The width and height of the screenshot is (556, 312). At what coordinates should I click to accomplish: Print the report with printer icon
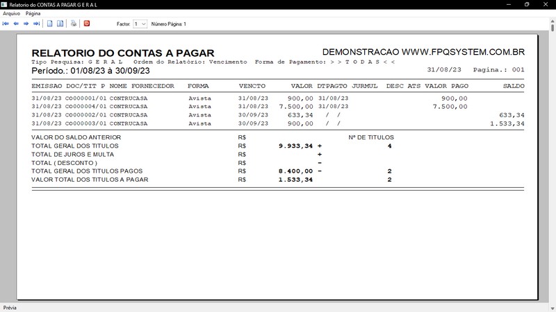tap(74, 24)
